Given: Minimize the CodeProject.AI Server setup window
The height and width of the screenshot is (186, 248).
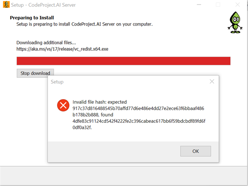Looking at the screenshot, I should point(199,5).
